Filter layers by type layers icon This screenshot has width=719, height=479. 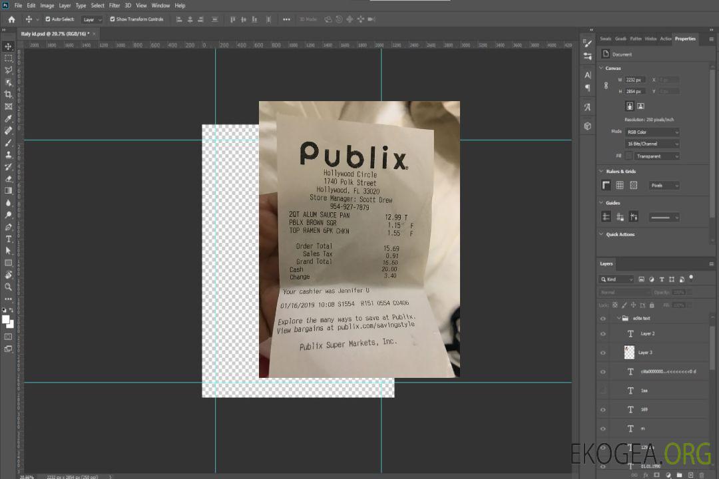(x=662, y=279)
